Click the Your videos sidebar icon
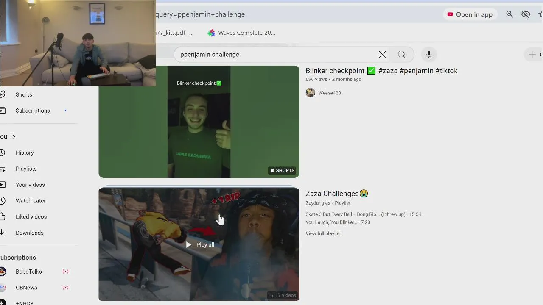Viewport: 543px width, 305px height. tap(2, 185)
